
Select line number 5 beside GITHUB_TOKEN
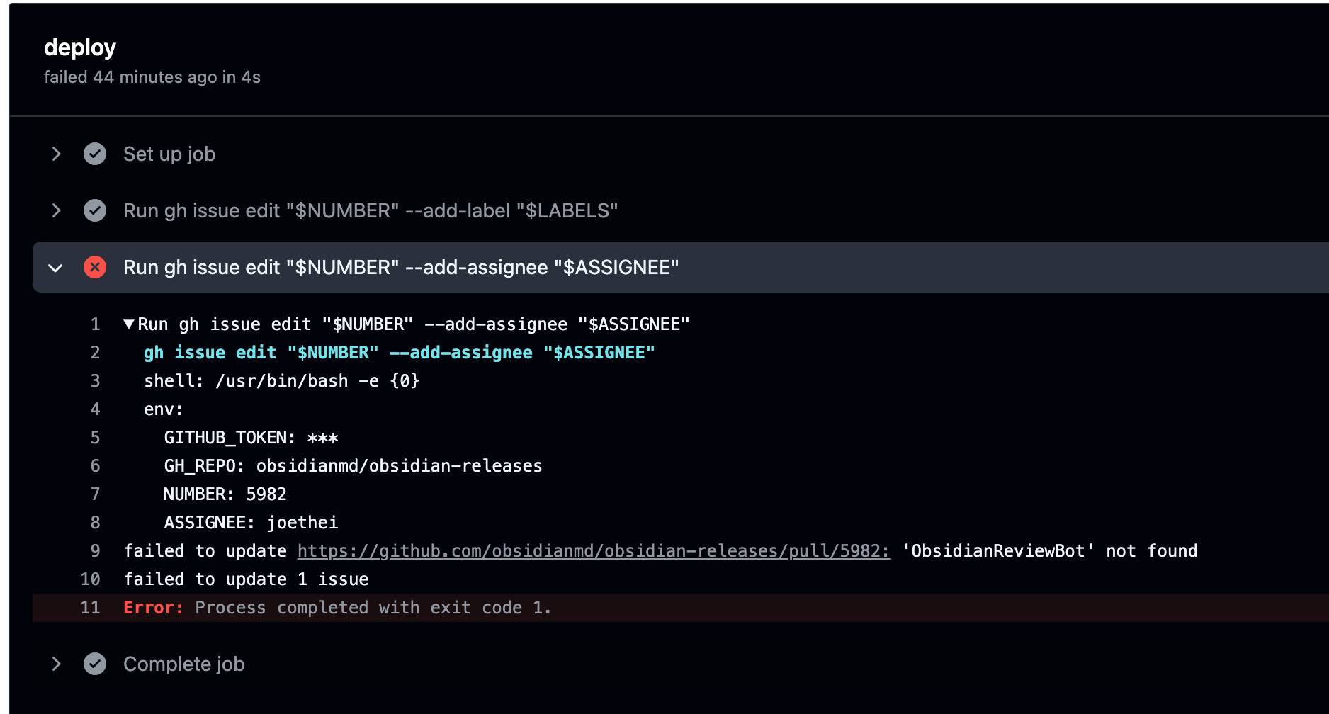point(95,438)
